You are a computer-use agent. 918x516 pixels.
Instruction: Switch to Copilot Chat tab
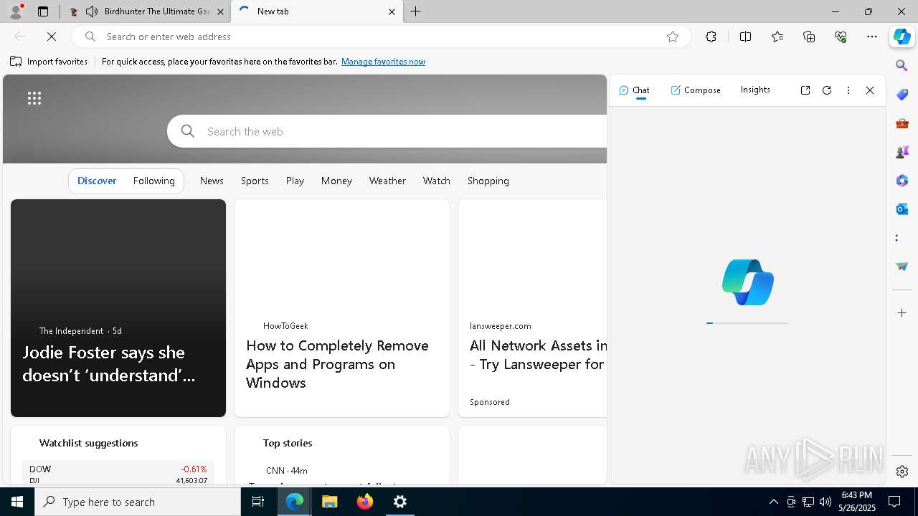tap(634, 90)
